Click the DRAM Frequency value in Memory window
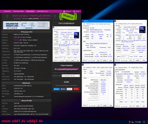This screenshot has height=124, width=148. pos(103,80)
